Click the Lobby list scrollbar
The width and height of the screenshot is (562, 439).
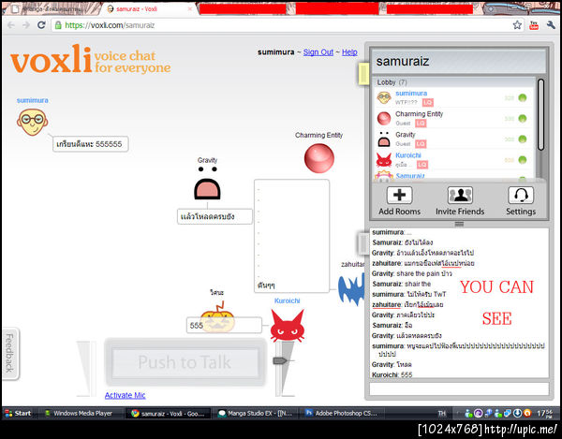pyautogui.click(x=540, y=114)
